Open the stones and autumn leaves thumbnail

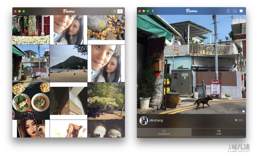click(x=106, y=28)
